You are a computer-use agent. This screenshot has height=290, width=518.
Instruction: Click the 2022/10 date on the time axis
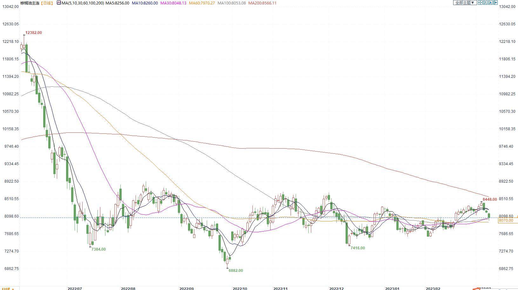click(x=240, y=288)
